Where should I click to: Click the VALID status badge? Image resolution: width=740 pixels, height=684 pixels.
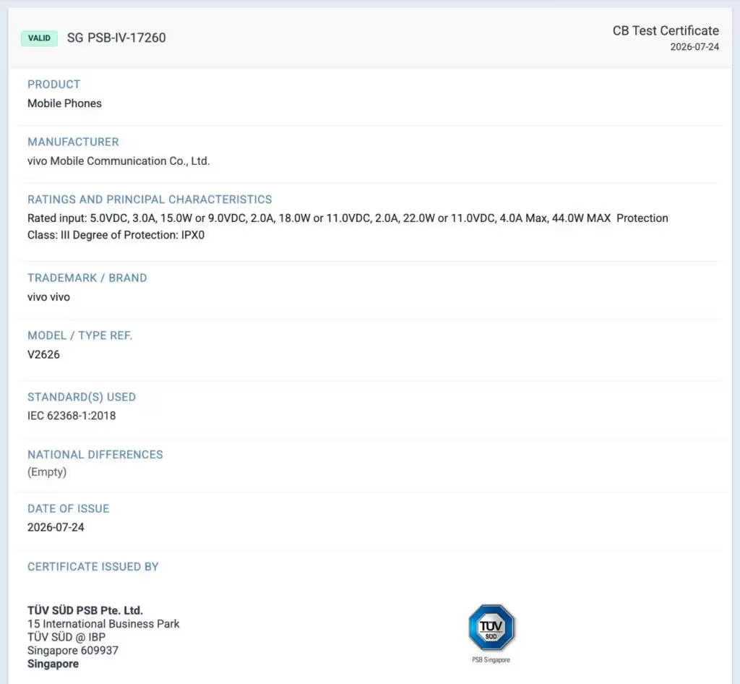39,38
